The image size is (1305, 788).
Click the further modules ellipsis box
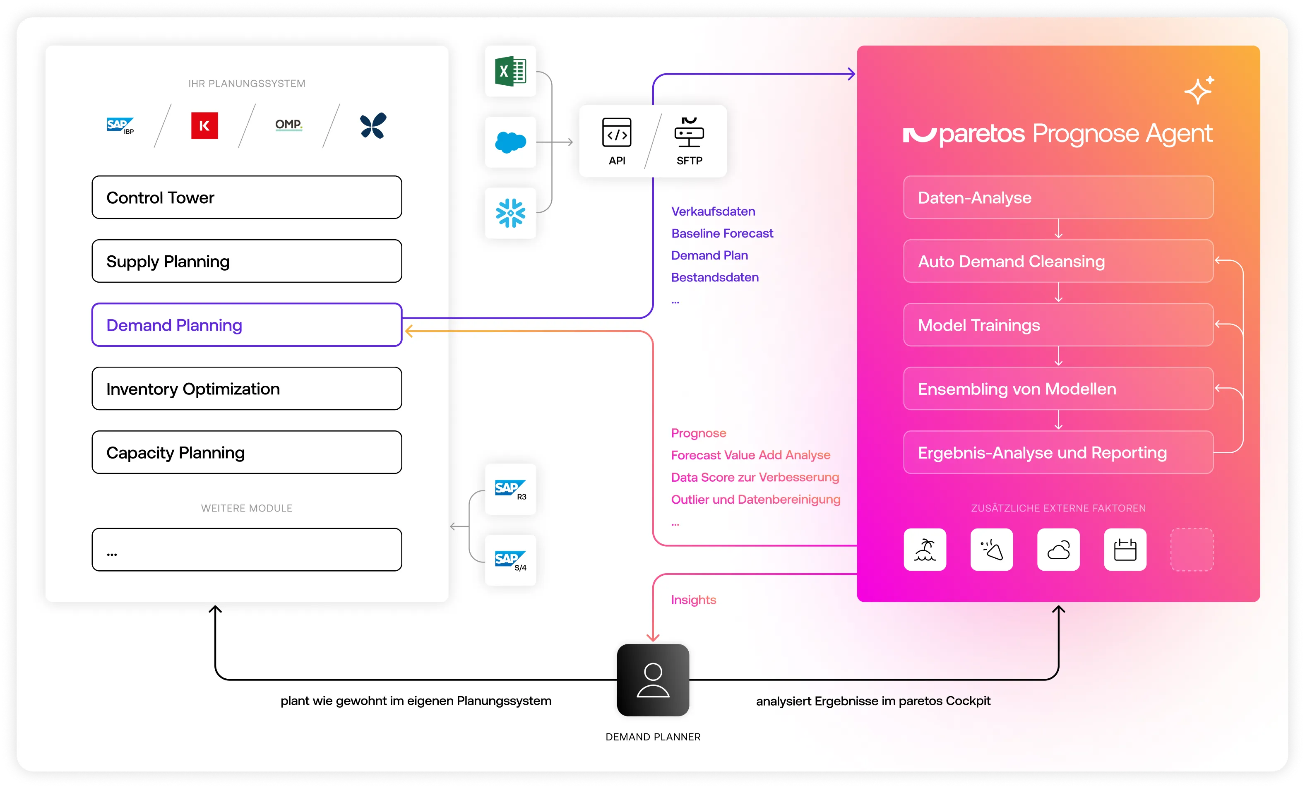(x=247, y=549)
